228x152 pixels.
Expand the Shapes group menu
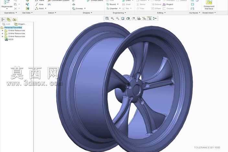[87, 13]
